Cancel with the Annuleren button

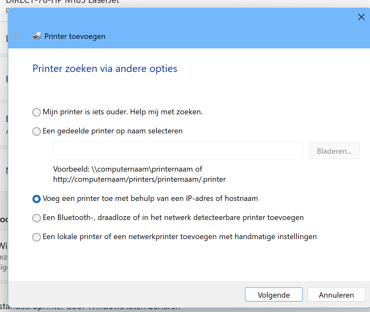336,295
